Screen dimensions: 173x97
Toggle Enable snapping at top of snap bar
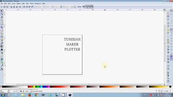tap(171, 11)
